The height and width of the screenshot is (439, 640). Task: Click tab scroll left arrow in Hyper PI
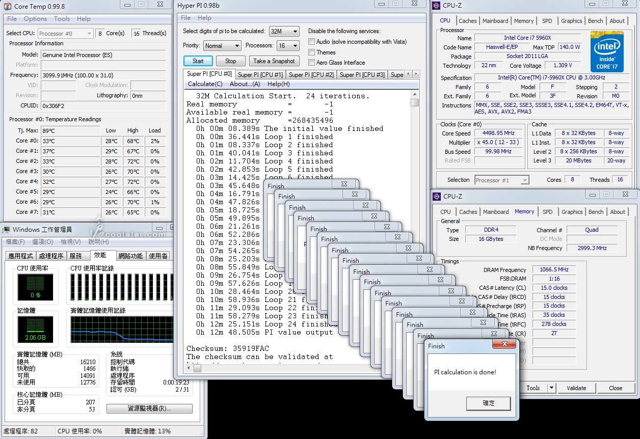coord(409,74)
